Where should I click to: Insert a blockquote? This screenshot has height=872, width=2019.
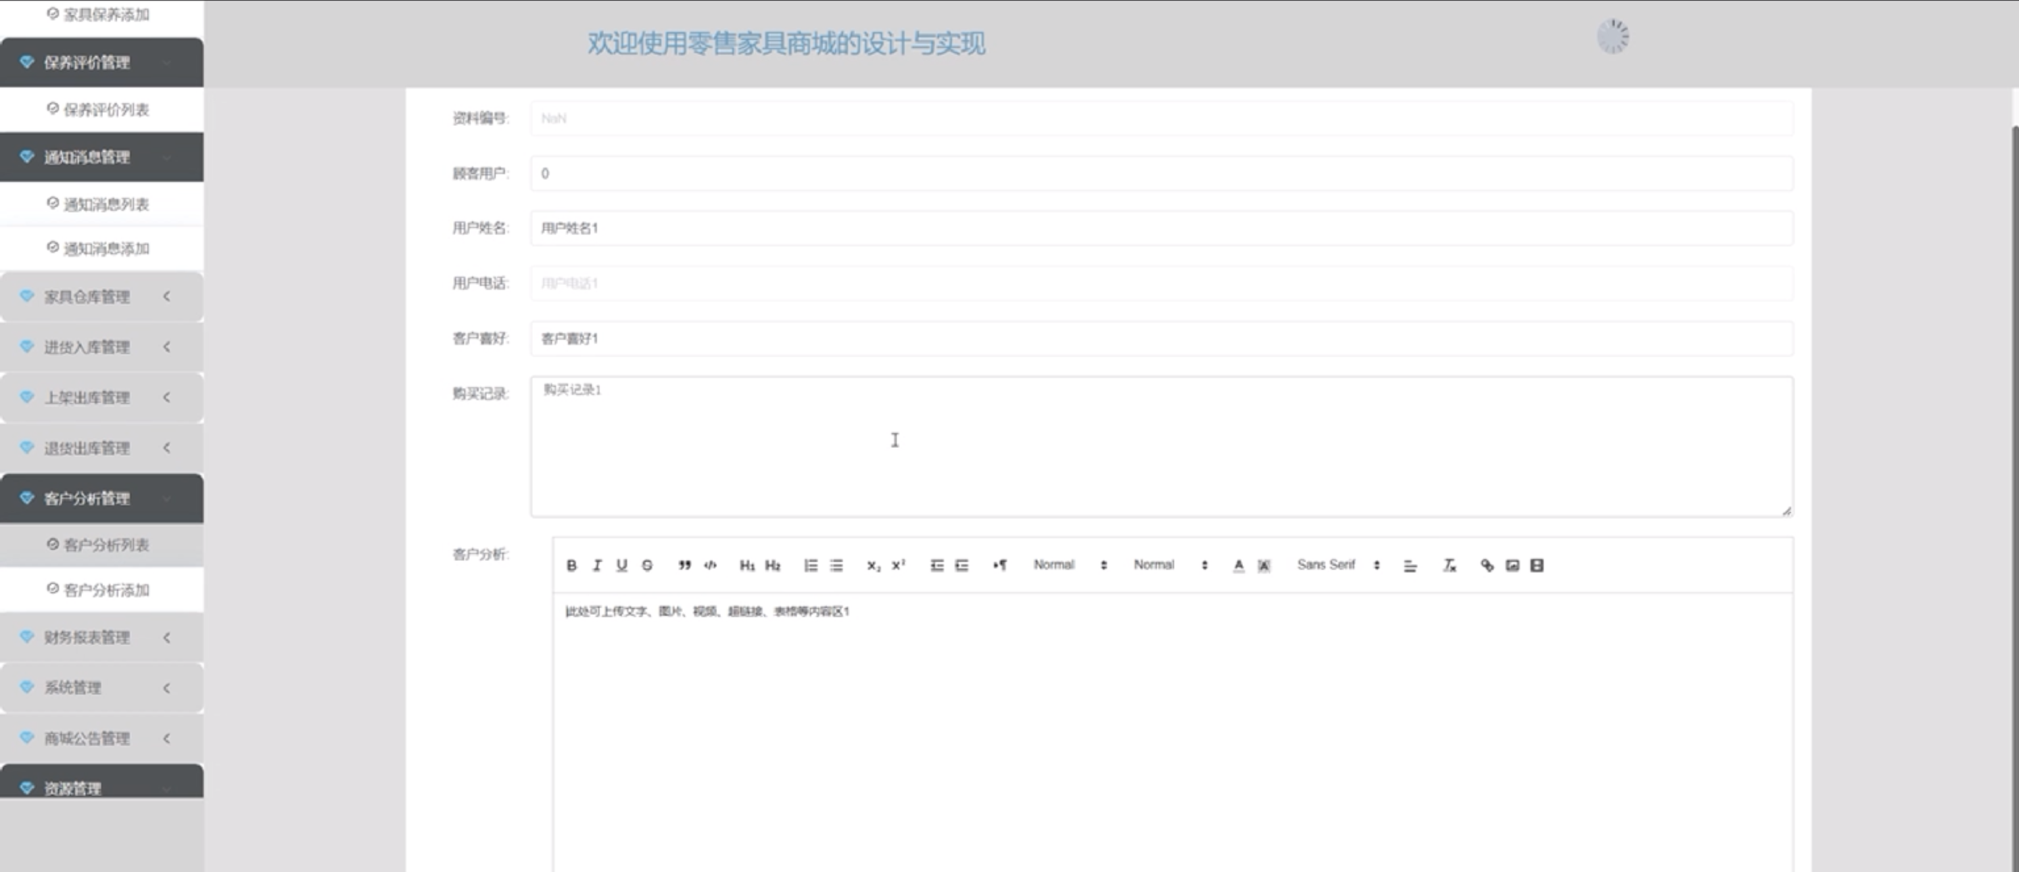(684, 565)
